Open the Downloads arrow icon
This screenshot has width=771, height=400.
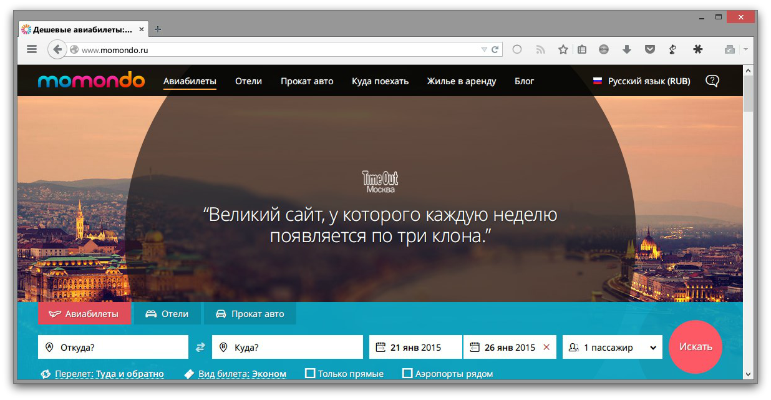pyautogui.click(x=627, y=49)
